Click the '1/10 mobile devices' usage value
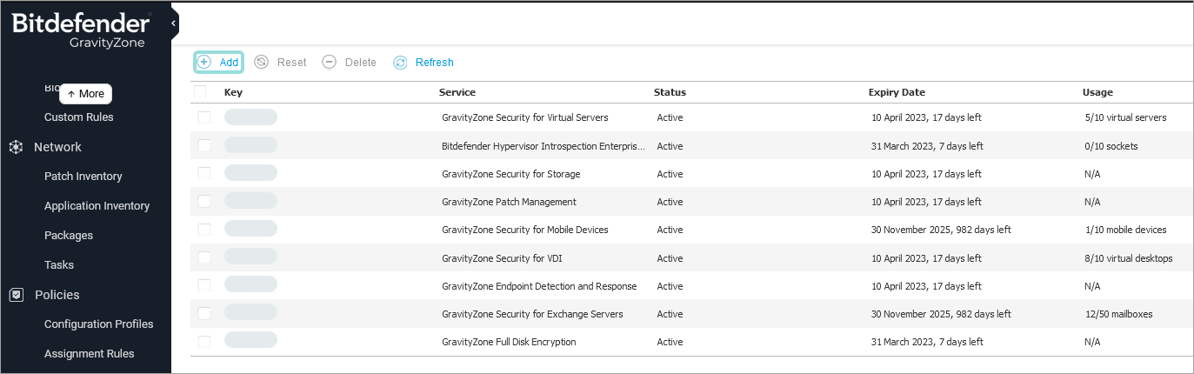Viewport: 1194px width, 374px height. pos(1126,230)
